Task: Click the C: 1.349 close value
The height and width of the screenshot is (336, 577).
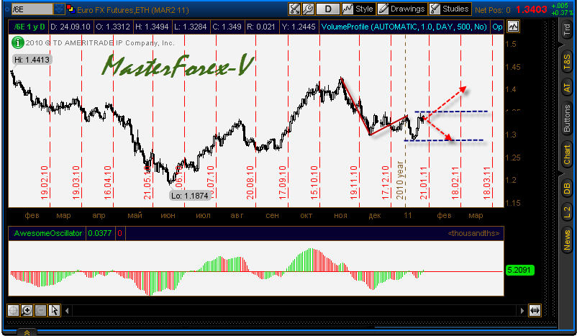Action: [227, 27]
